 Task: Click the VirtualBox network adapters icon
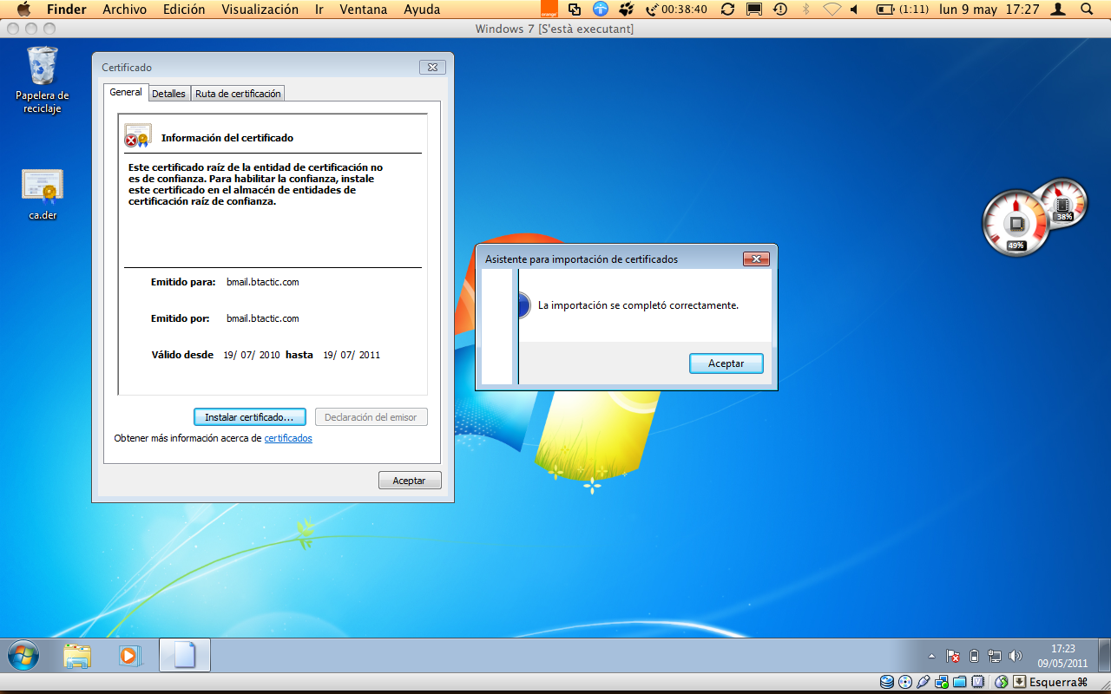pyautogui.click(x=942, y=682)
